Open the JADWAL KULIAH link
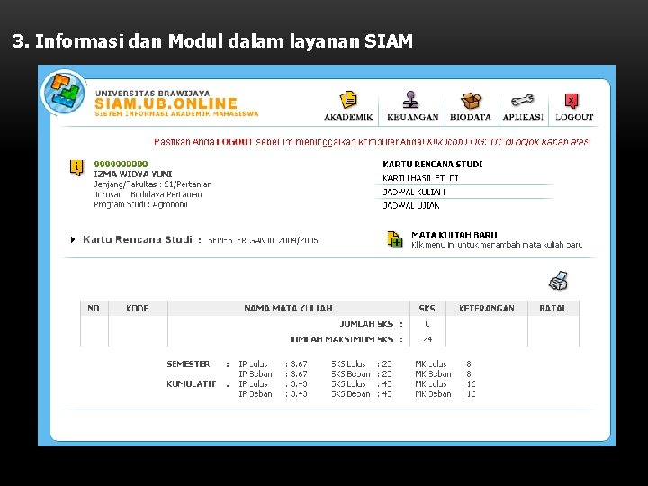Image resolution: width=648 pixels, height=486 pixels. click(x=414, y=193)
